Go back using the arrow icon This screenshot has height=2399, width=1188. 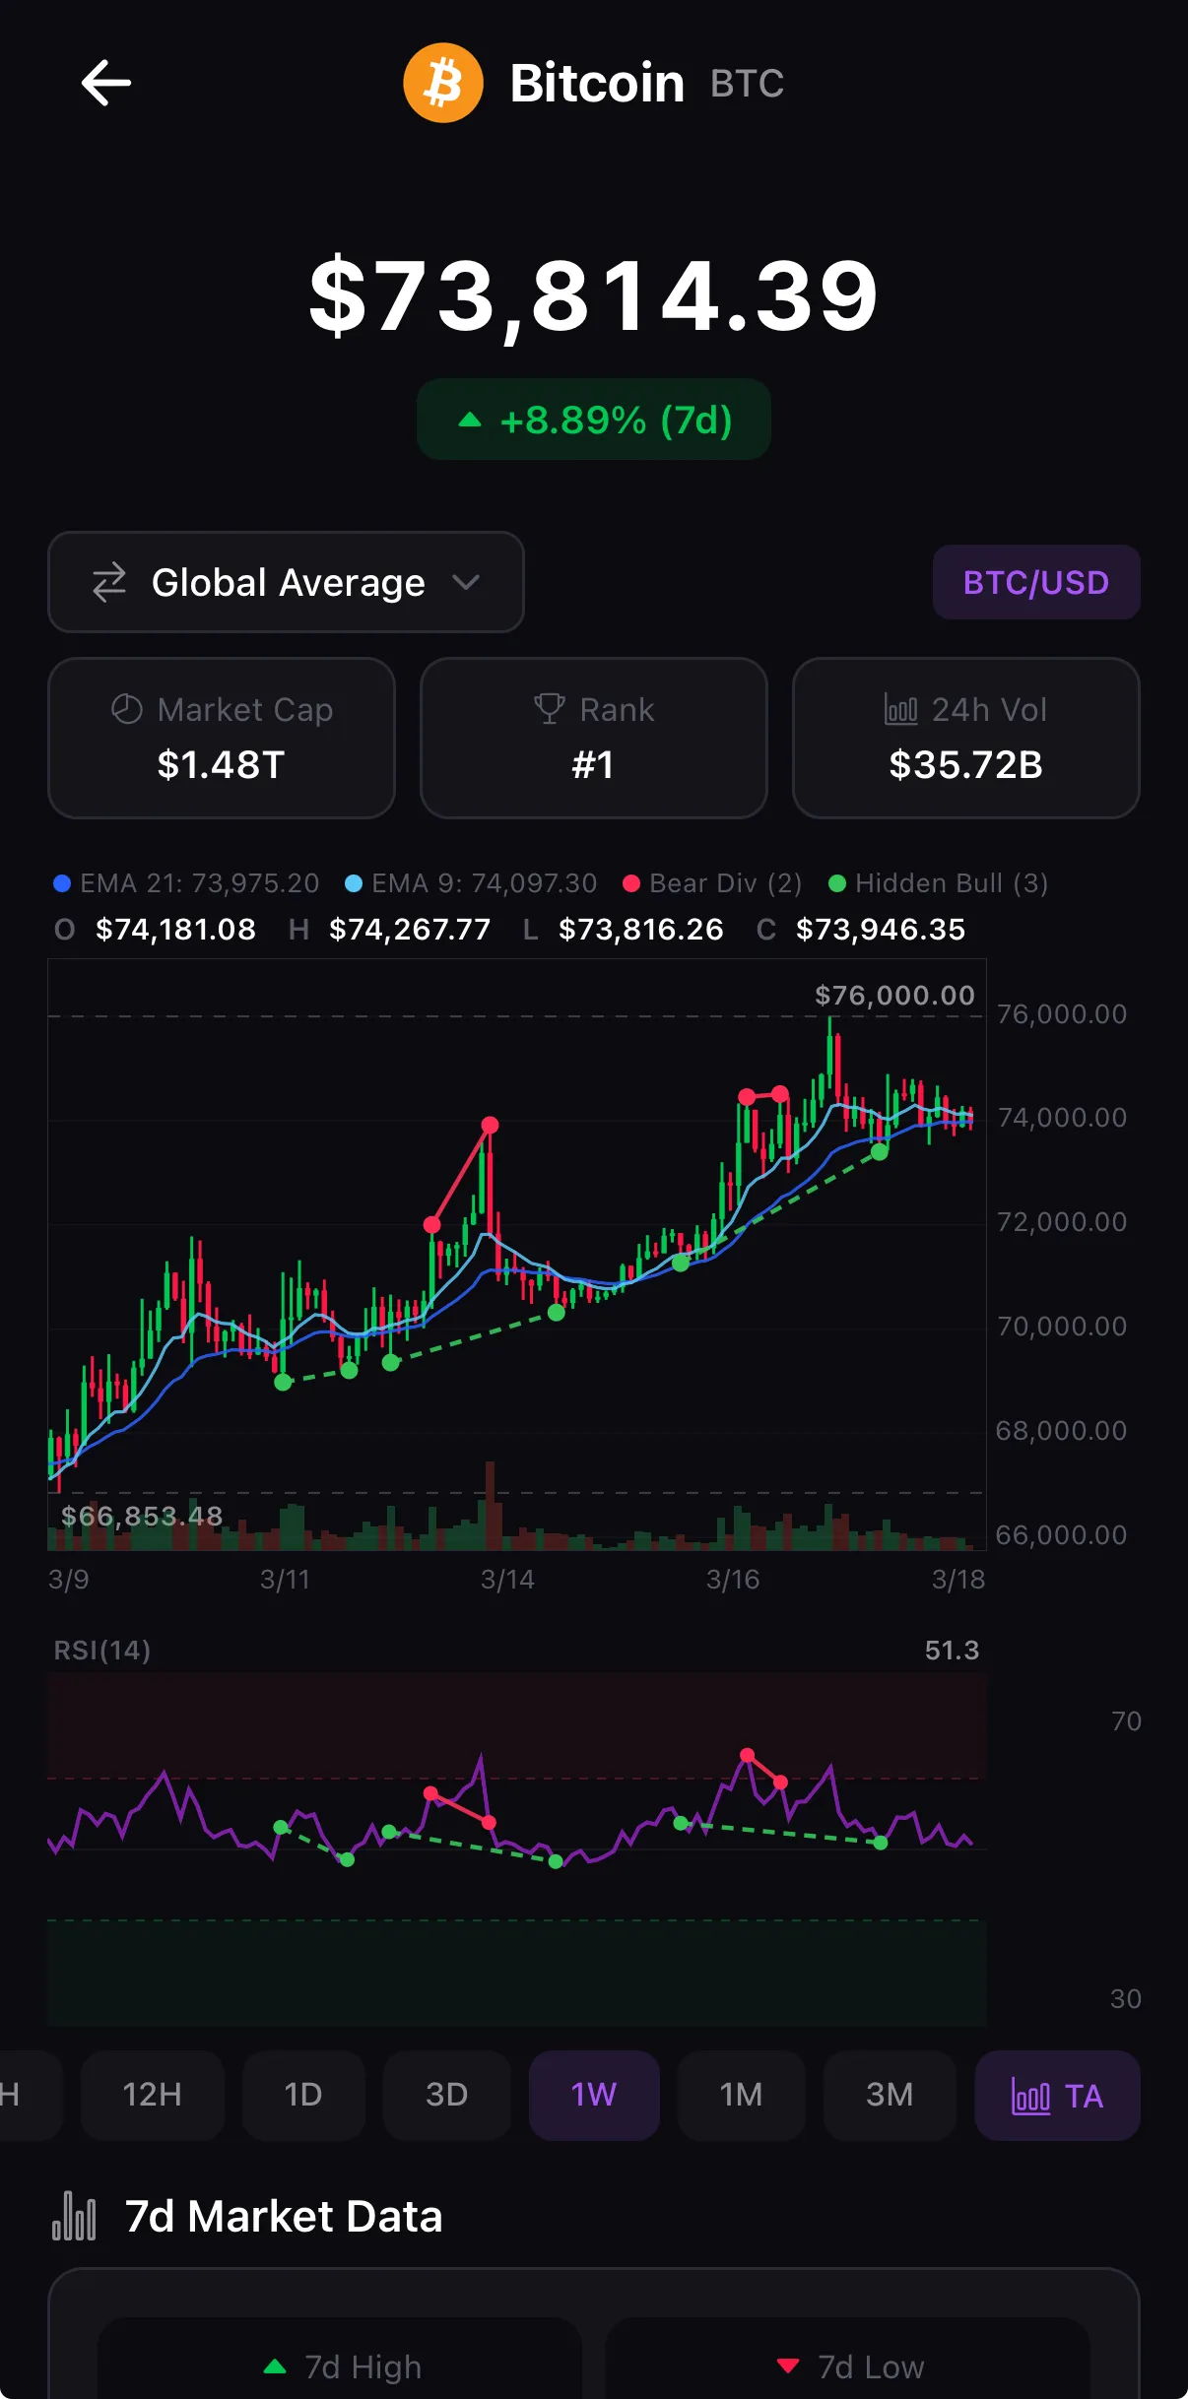coord(106,83)
